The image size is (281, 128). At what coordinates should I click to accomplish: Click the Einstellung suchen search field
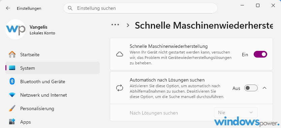140,8
